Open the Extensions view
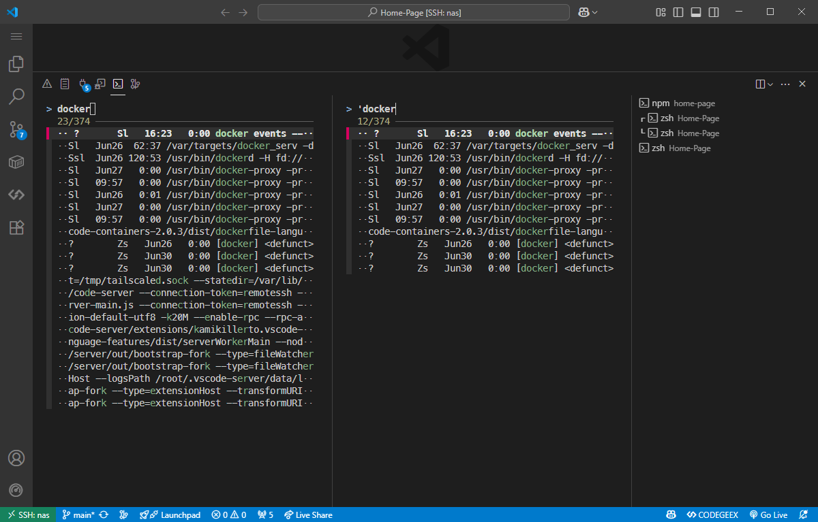 16,227
